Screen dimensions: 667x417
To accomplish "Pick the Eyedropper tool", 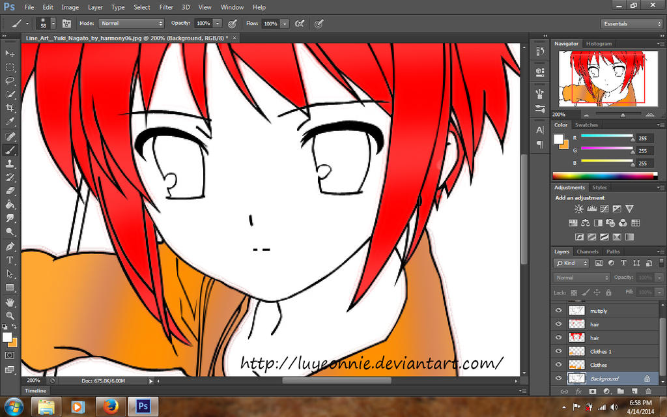I will pos(10,122).
